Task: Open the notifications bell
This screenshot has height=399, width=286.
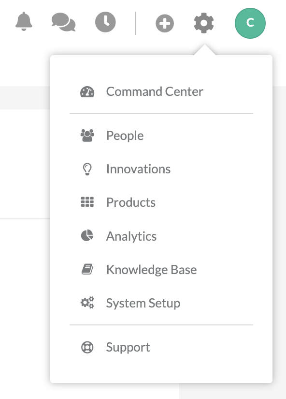Action: pos(24,21)
